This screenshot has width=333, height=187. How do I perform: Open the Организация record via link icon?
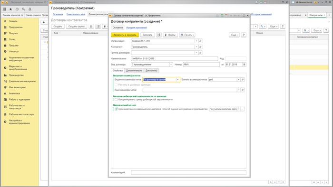coord(200,41)
